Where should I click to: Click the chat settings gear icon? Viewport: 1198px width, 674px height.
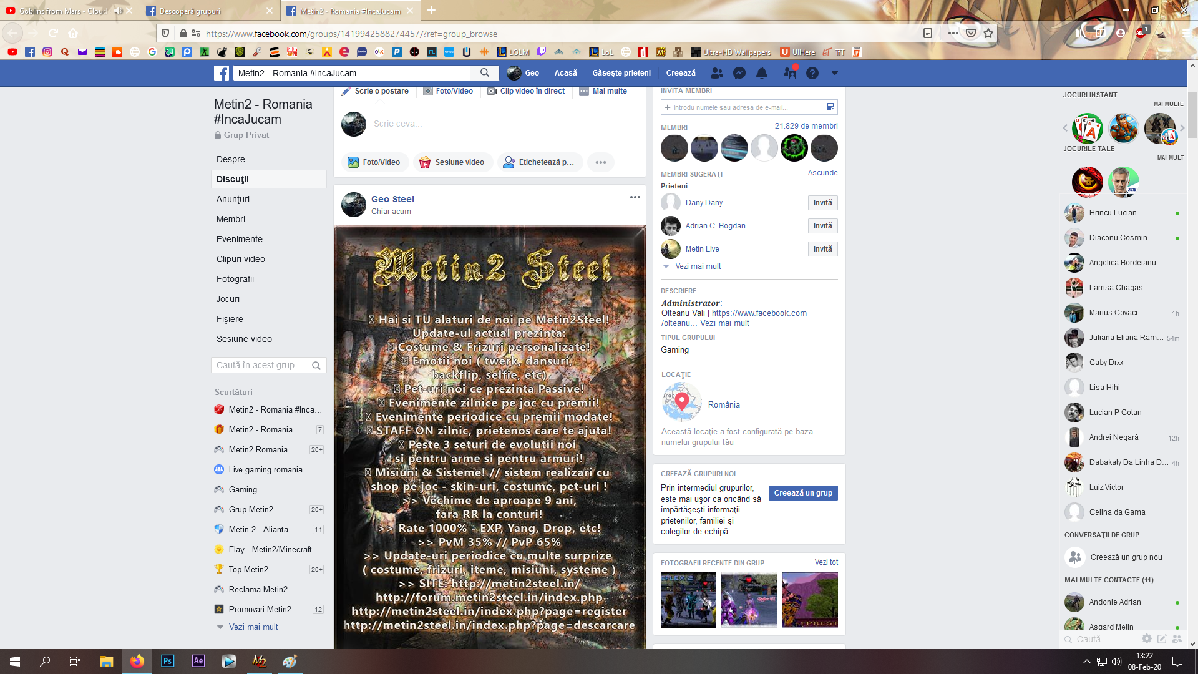pos(1147,638)
